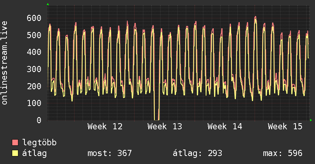Click the Week 13 axis label
Screen dimensions: 315x164
[165, 127]
